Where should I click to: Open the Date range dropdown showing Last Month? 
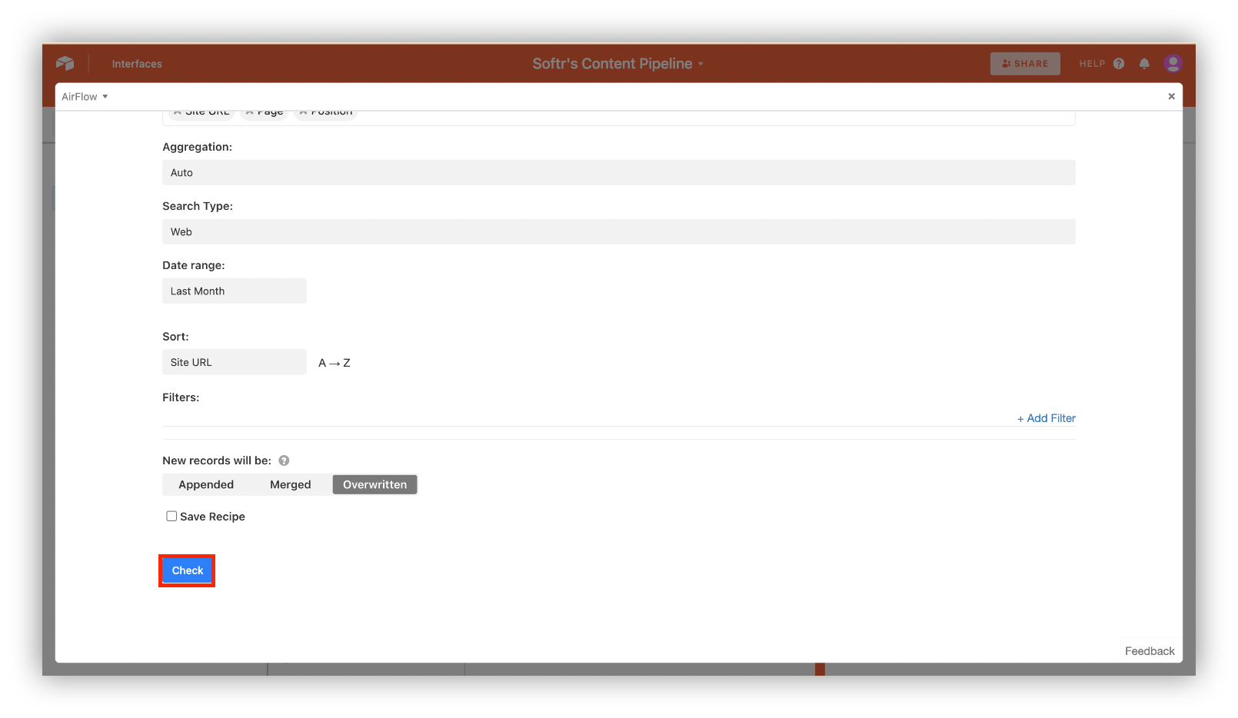[x=234, y=291]
